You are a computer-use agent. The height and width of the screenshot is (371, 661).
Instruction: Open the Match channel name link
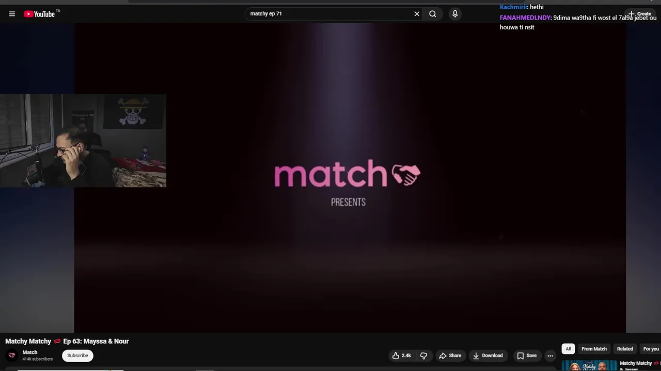30,352
